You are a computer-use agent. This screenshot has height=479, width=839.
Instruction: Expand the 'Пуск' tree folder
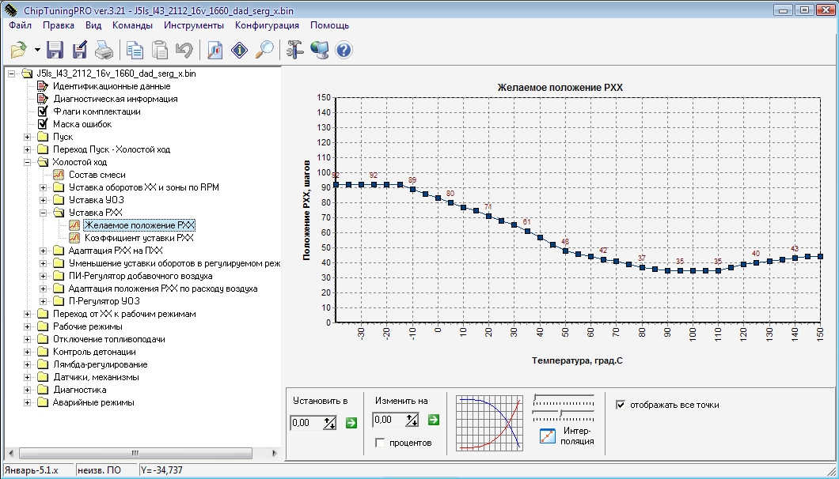28,137
